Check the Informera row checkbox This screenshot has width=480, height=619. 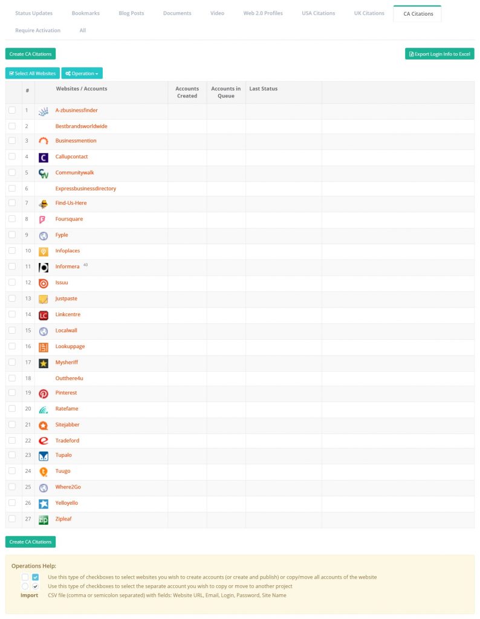click(12, 267)
